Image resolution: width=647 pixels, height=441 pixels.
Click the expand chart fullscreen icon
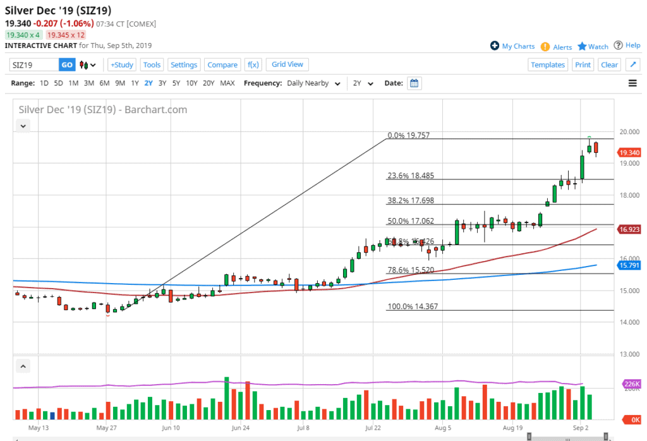coord(632,64)
